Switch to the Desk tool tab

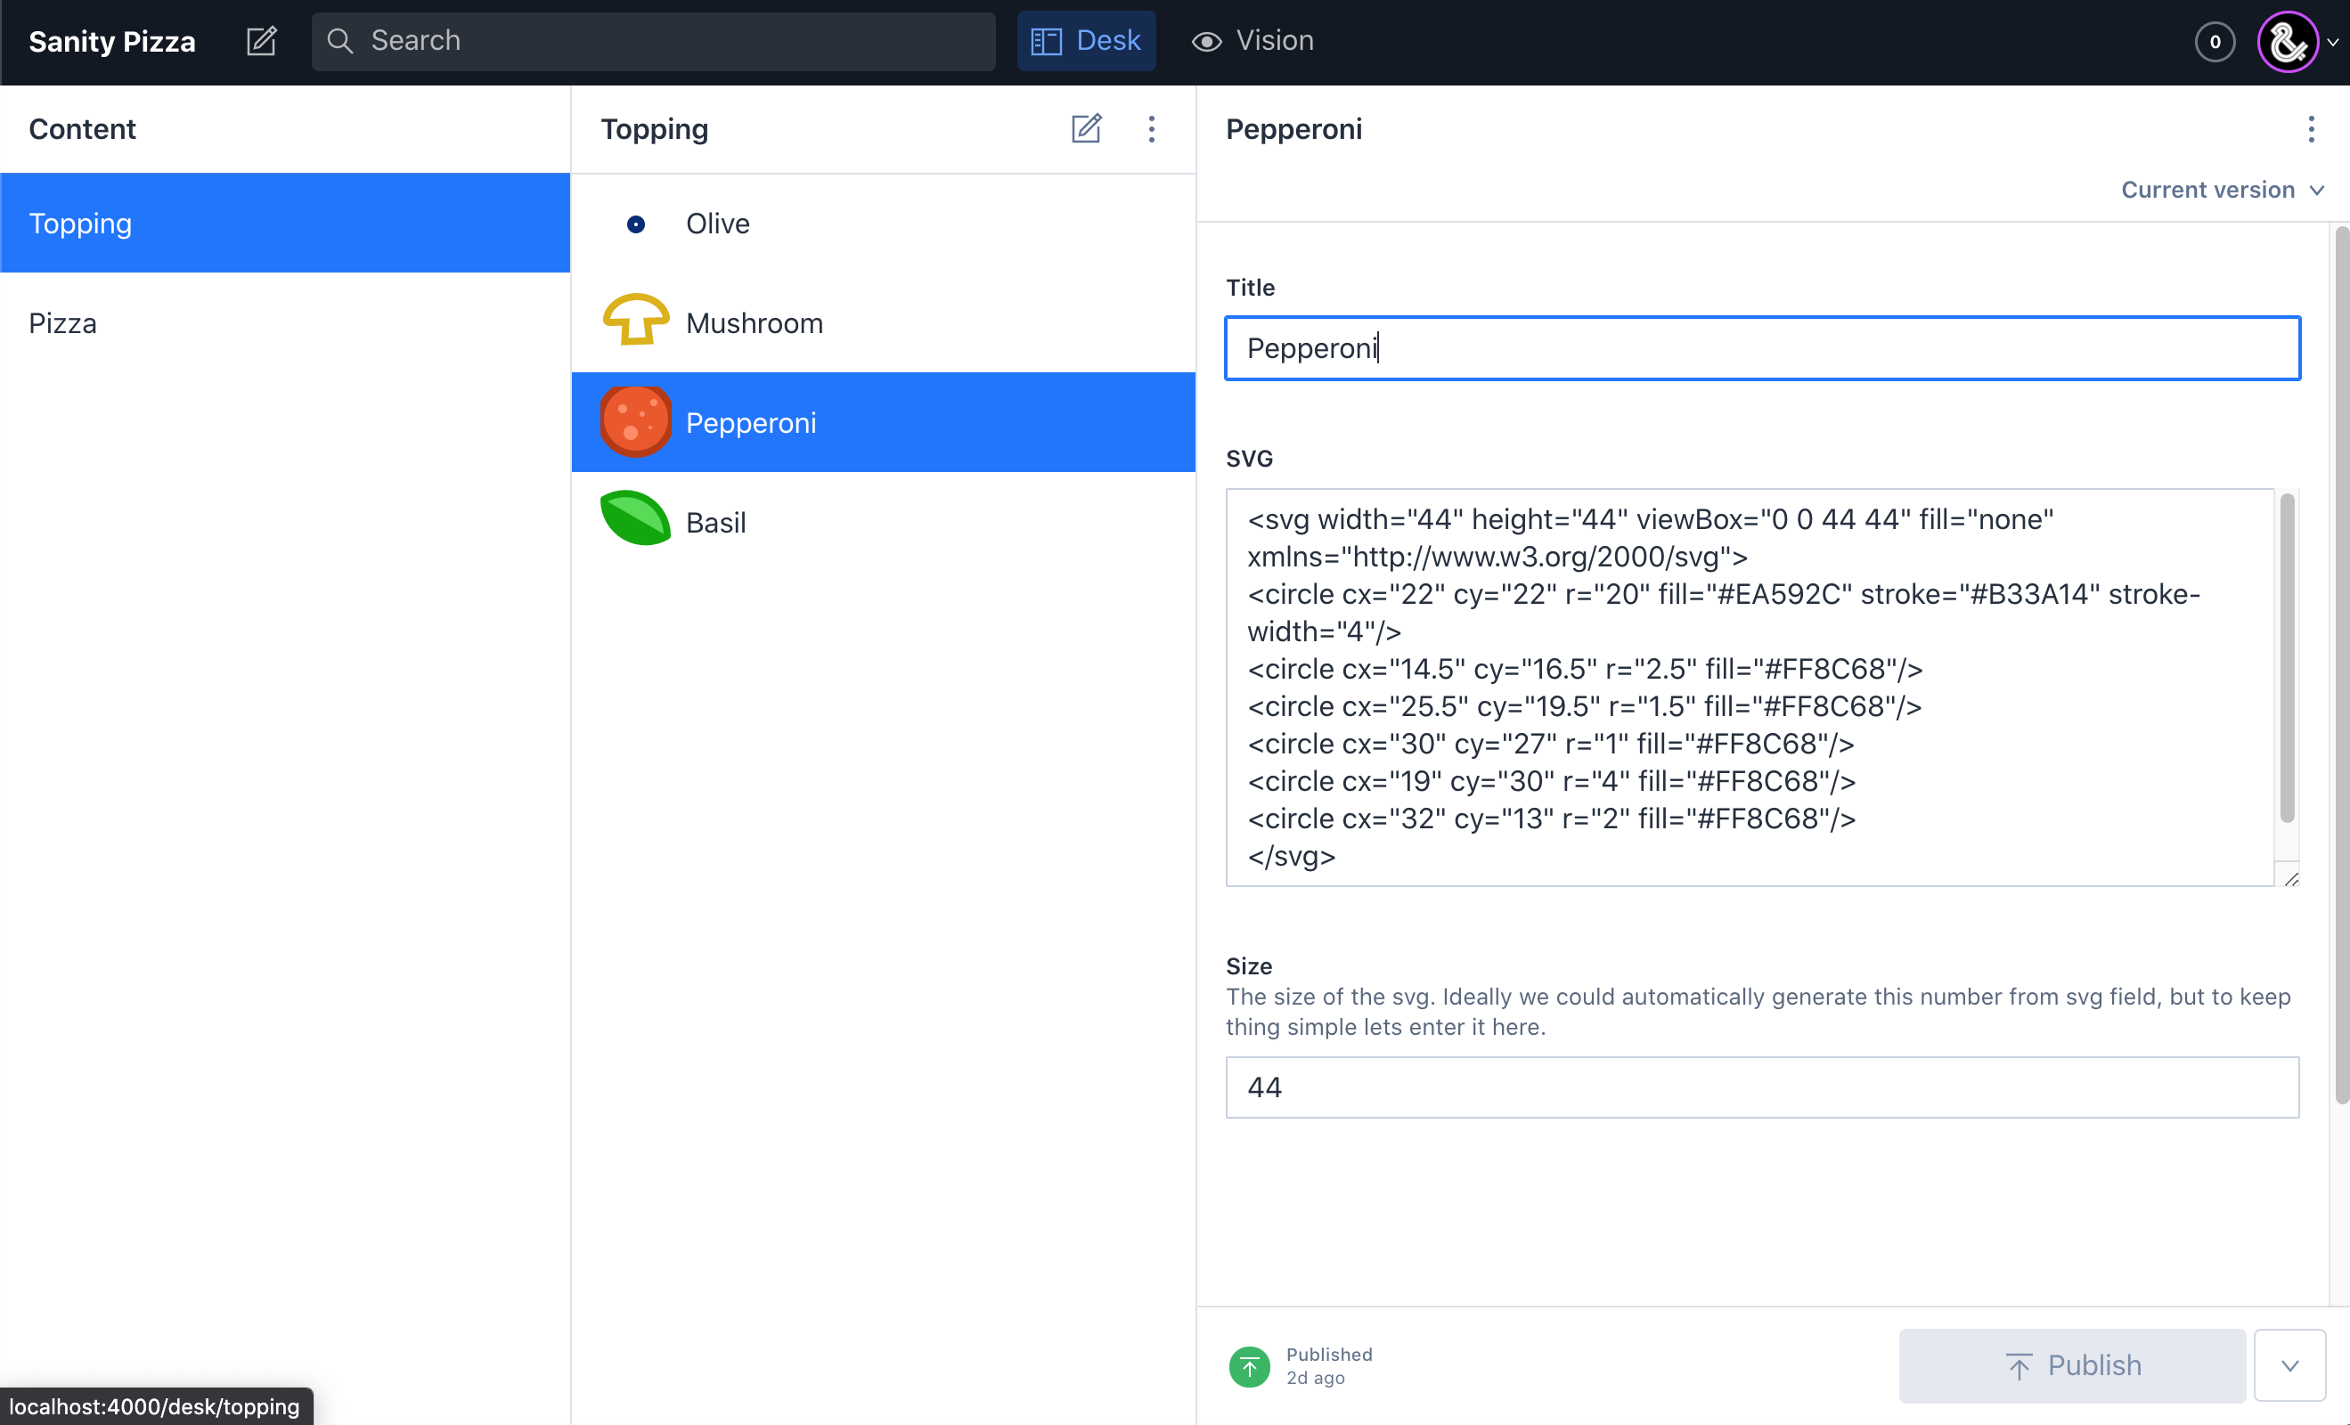[x=1086, y=41]
